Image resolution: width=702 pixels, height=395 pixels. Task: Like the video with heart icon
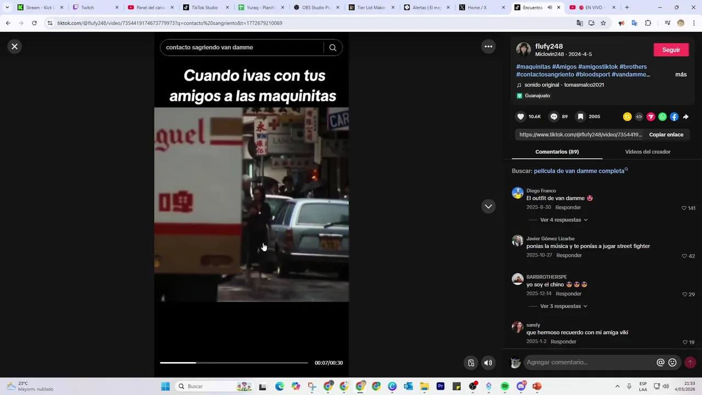pyautogui.click(x=521, y=117)
